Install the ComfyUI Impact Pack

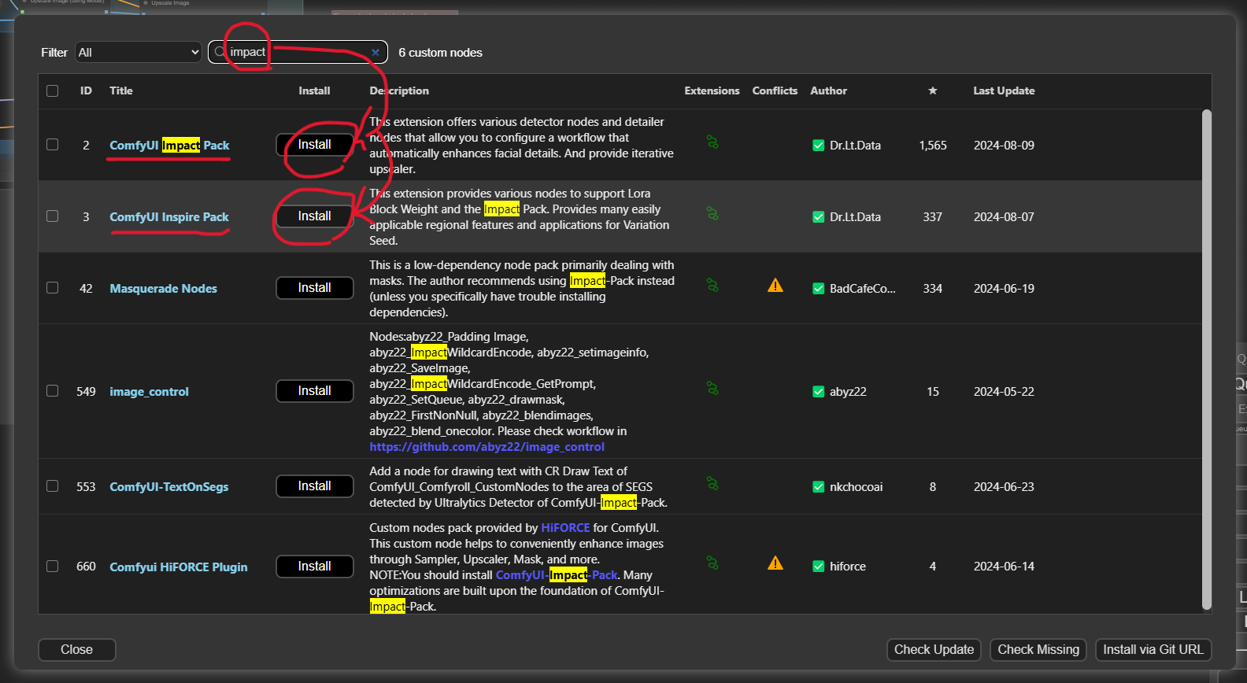tap(315, 145)
